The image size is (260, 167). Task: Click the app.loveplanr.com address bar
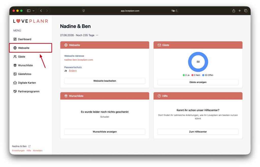(130, 11)
